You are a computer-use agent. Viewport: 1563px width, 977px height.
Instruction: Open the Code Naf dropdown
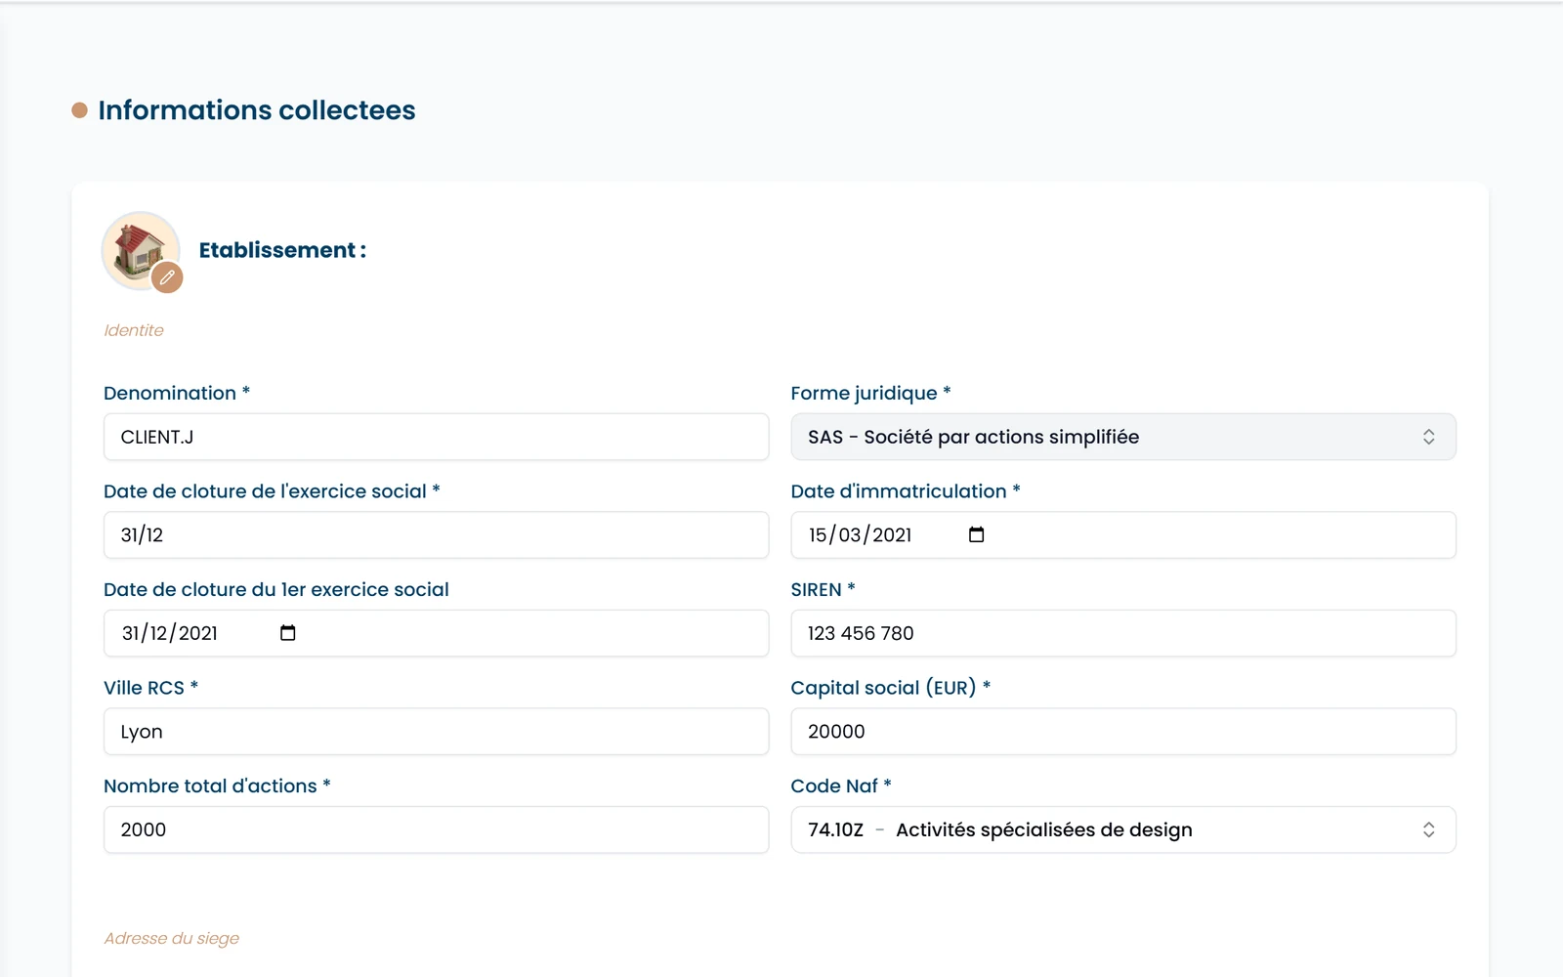(x=1123, y=829)
